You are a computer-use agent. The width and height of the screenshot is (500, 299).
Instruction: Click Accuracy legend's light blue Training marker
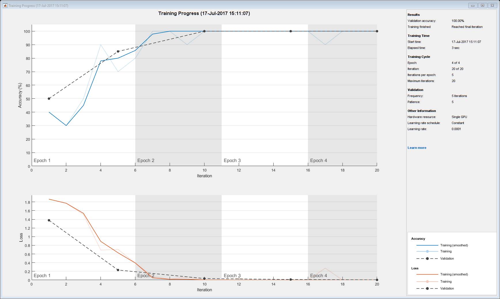(x=427, y=251)
